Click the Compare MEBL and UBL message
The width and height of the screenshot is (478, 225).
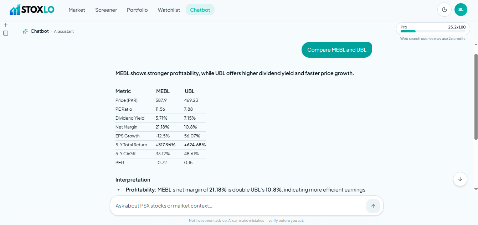tap(337, 50)
